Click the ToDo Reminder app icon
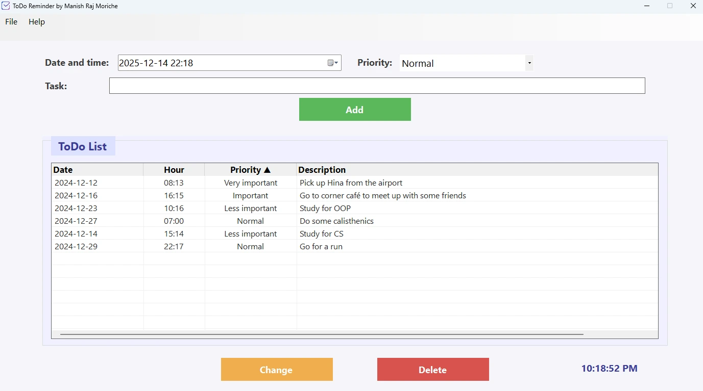703x391 pixels. pyautogui.click(x=6, y=6)
